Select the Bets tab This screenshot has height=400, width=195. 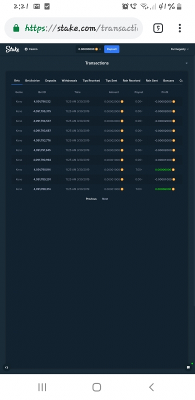pyautogui.click(x=17, y=80)
